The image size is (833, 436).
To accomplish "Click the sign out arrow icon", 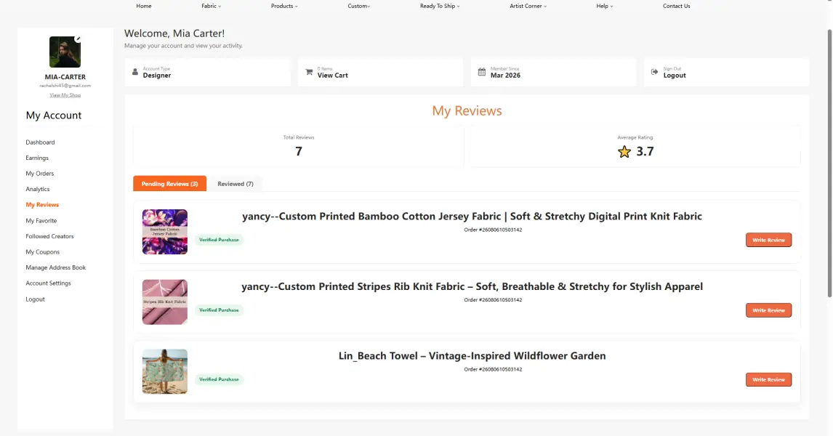I will [654, 72].
